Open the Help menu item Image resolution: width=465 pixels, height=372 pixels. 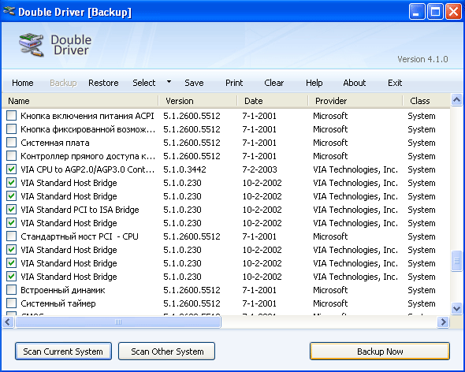314,83
